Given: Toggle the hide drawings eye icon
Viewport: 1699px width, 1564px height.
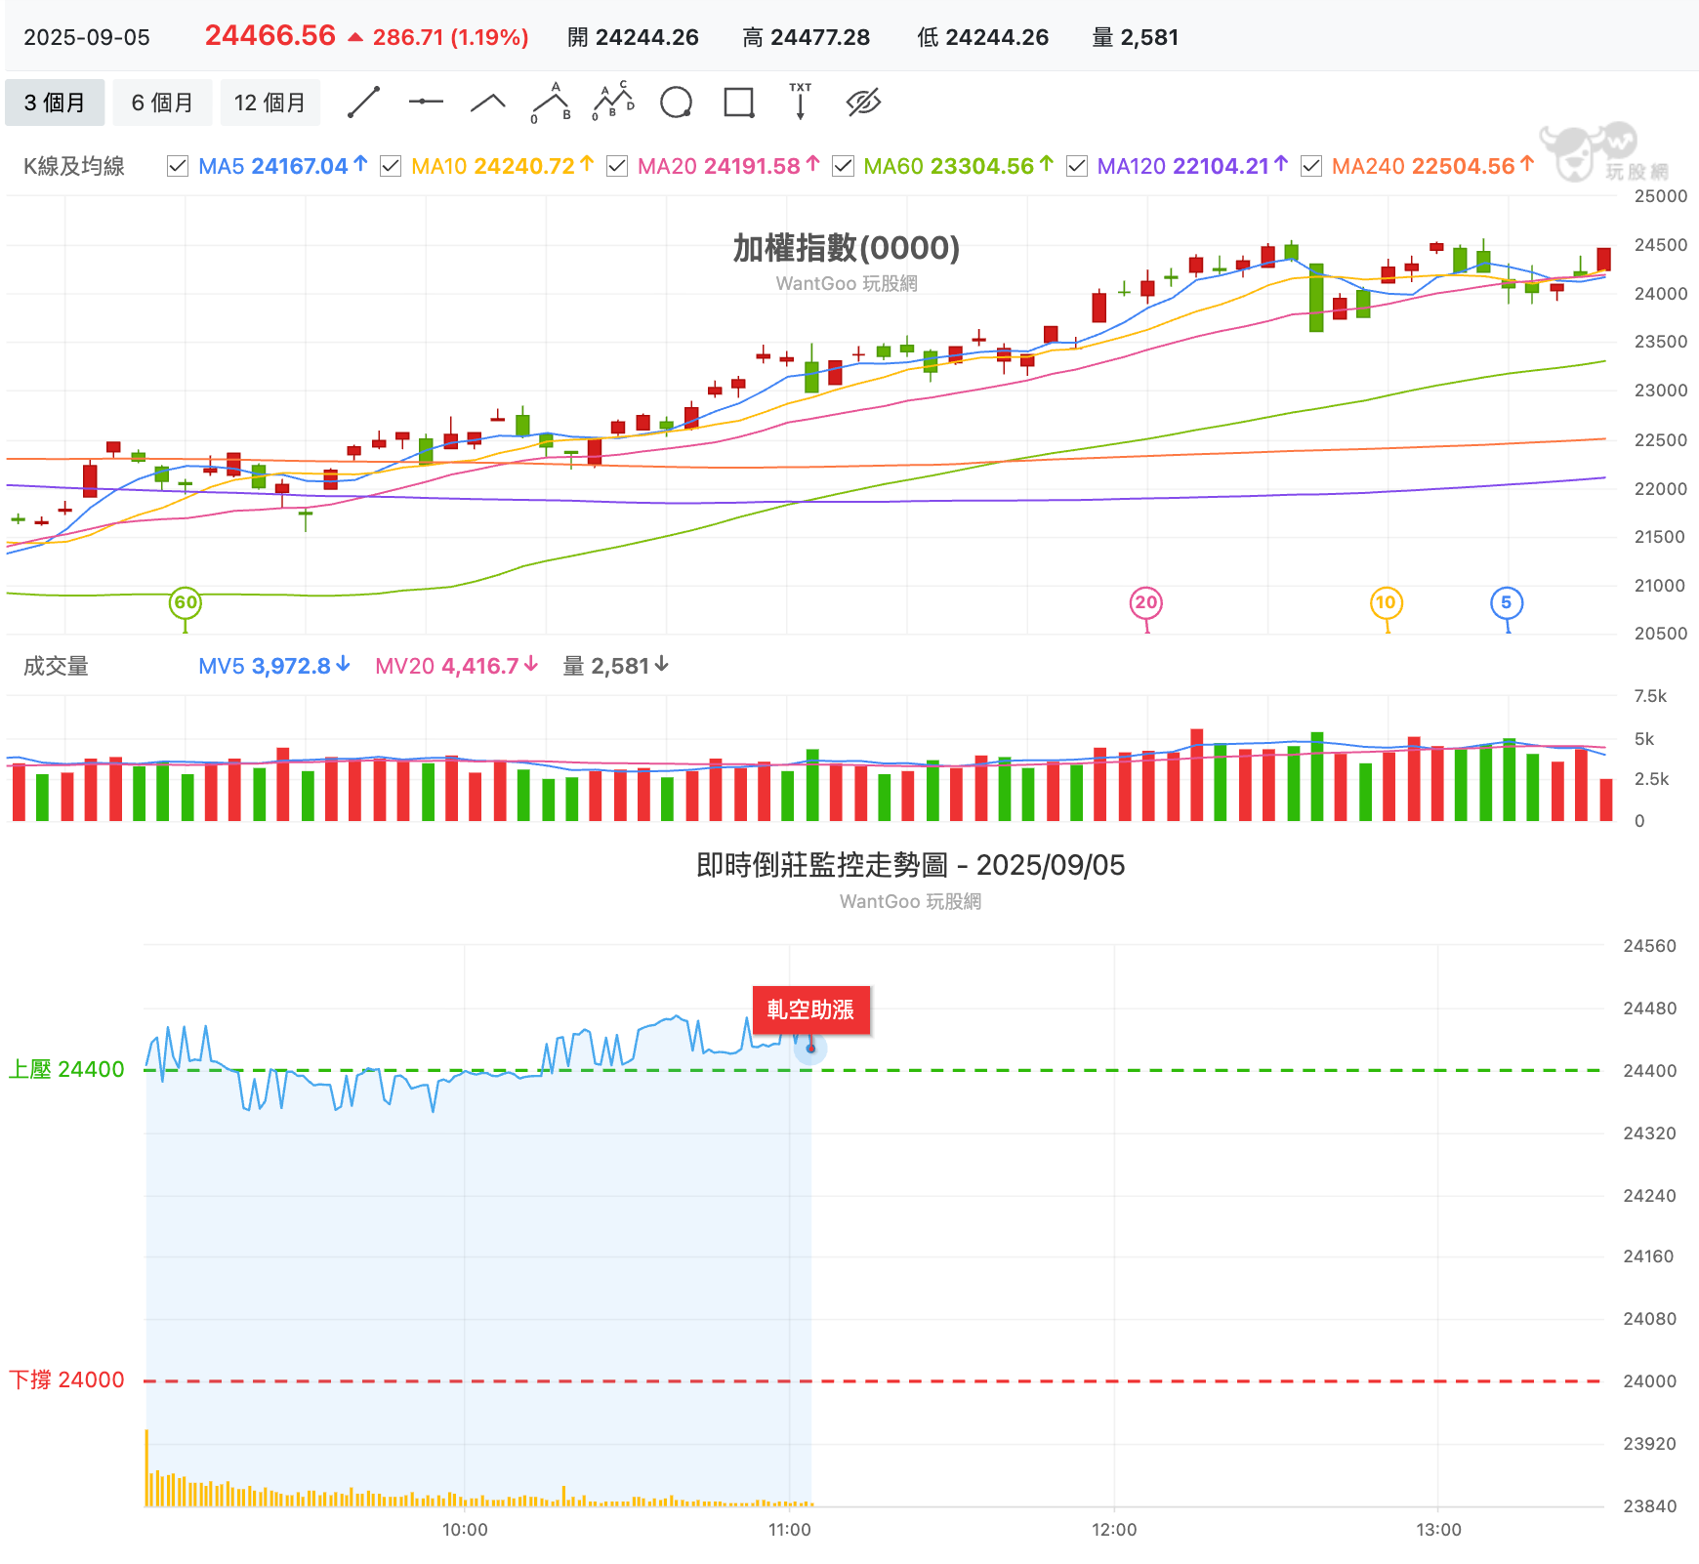Looking at the screenshot, I should (x=863, y=103).
